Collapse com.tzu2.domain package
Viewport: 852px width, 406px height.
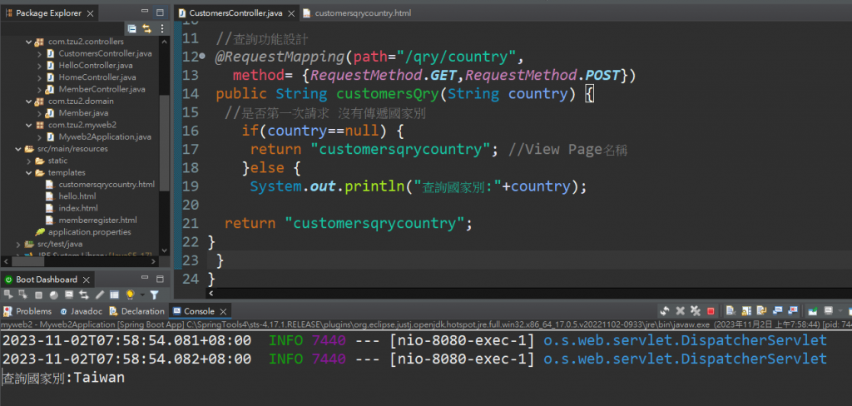[29, 101]
